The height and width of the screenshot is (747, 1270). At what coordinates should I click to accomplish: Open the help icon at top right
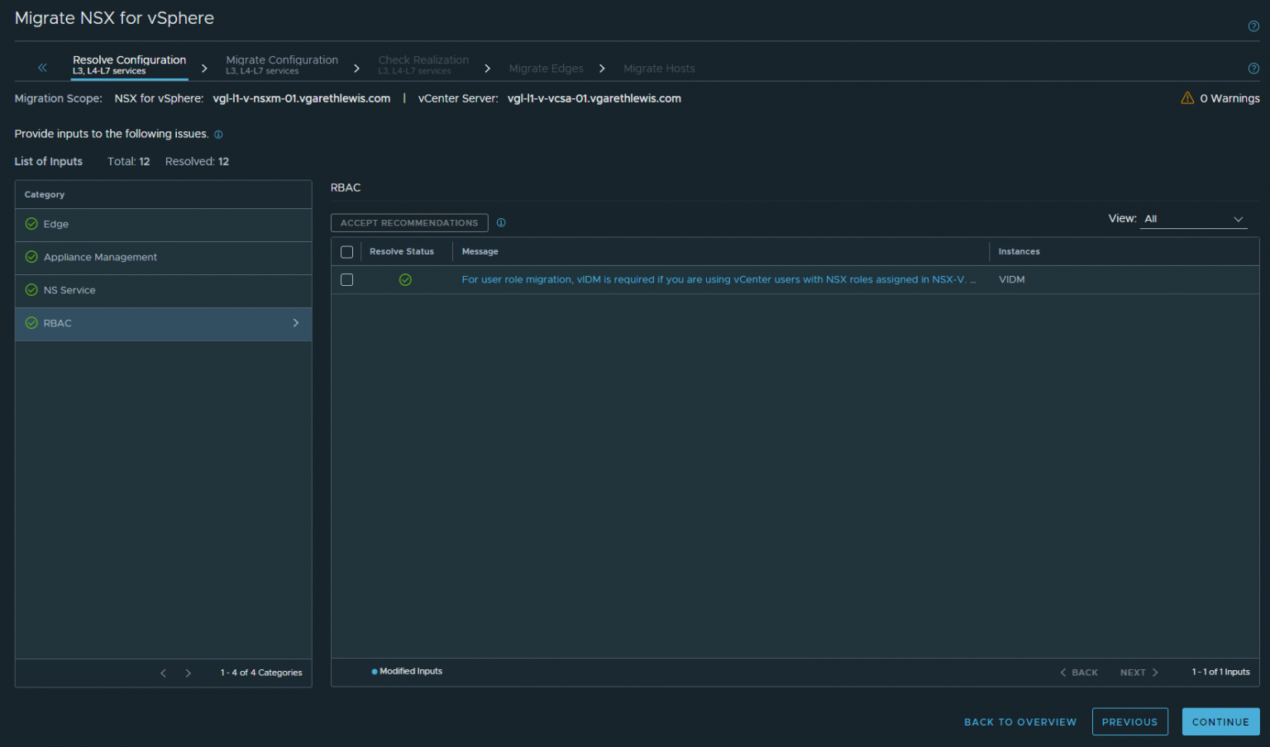(x=1253, y=26)
